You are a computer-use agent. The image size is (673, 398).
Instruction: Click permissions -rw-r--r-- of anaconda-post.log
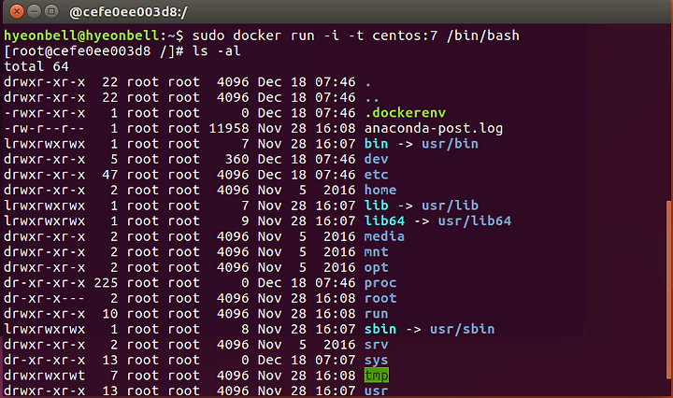45,128
